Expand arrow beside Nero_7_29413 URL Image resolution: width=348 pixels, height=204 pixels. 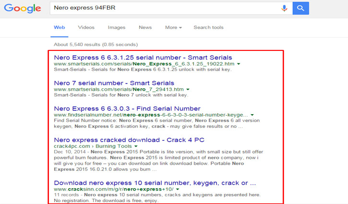(188, 89)
